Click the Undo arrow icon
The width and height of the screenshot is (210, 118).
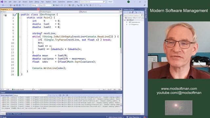tap(23, 5)
